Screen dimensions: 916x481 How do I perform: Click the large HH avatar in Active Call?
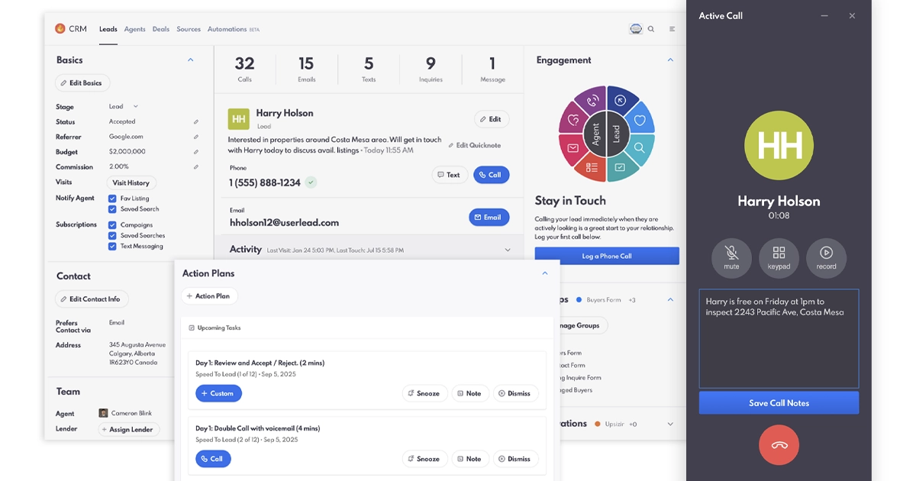coord(779,145)
